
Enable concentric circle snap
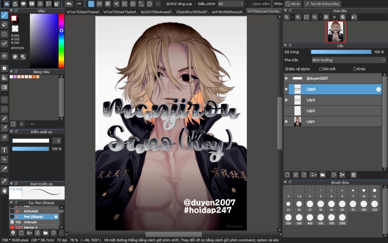coord(133,4)
